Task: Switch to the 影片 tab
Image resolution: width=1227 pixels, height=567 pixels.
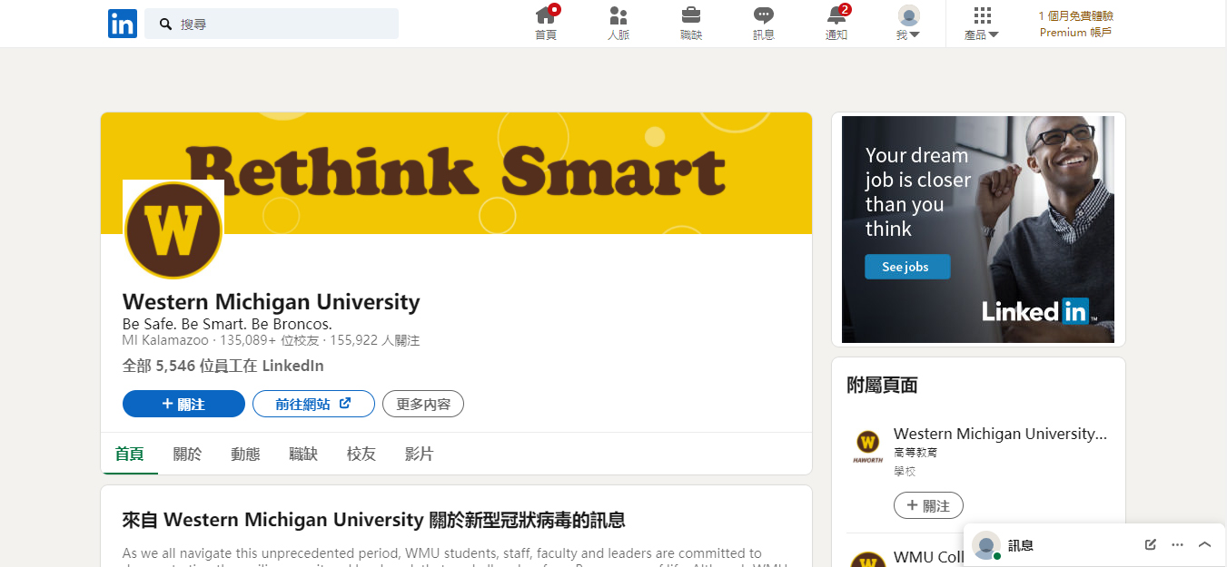Action: coord(420,454)
